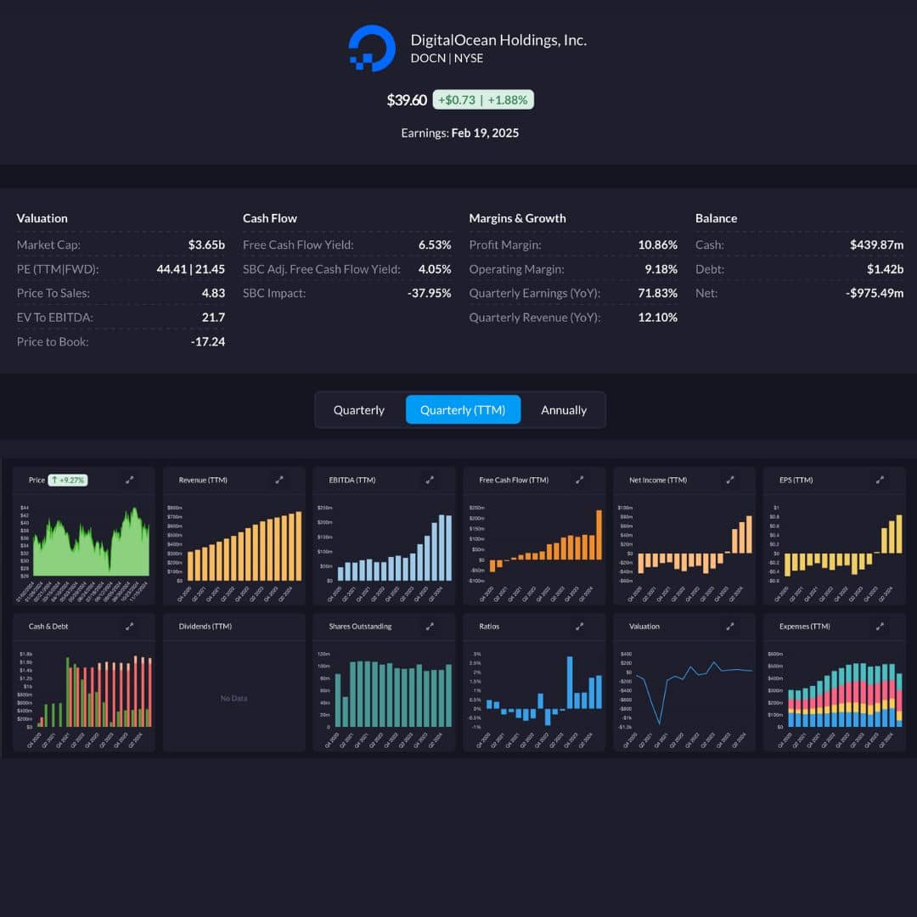
Task: Click the DigitalOcean logo icon
Action: pyautogui.click(x=372, y=48)
